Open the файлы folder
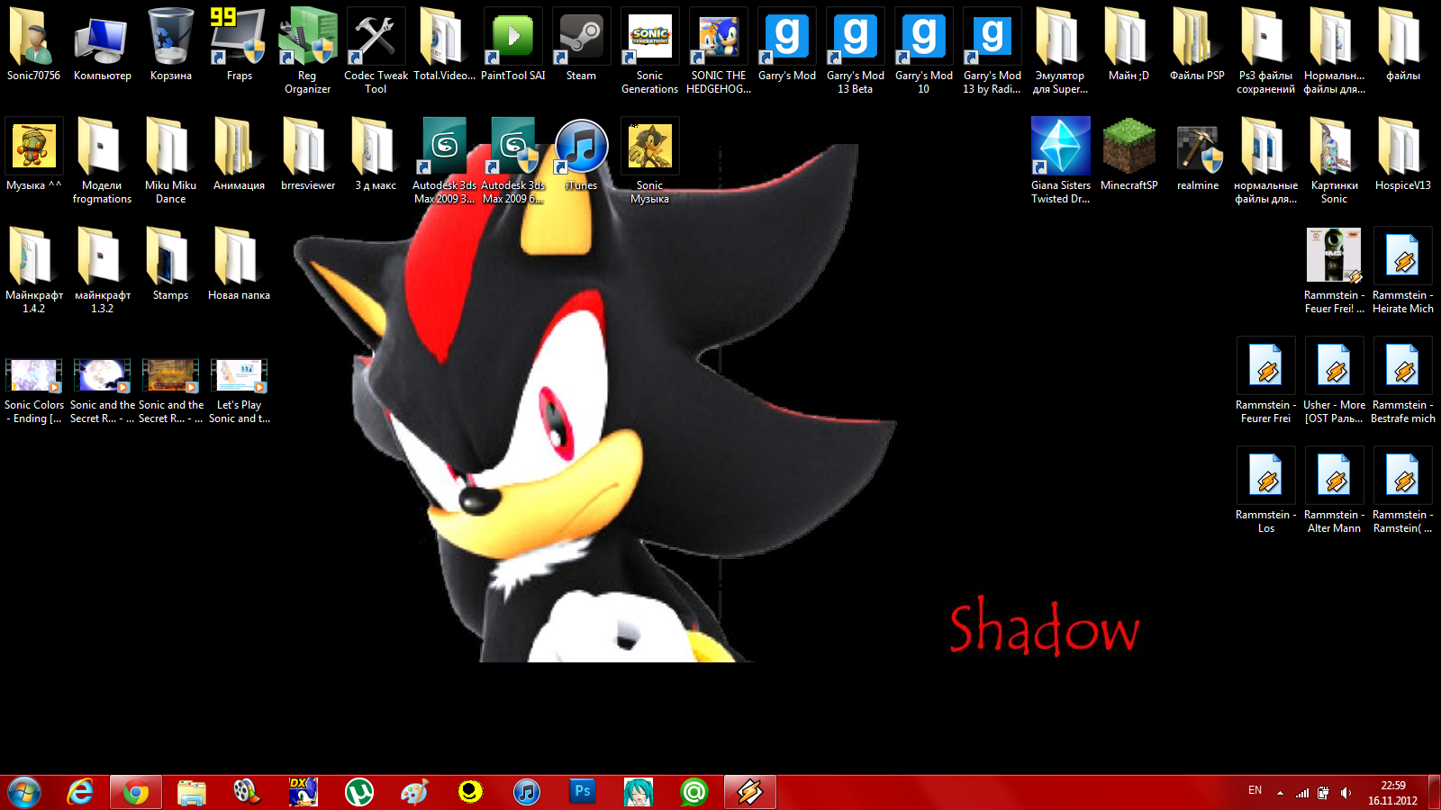This screenshot has height=810, width=1441. click(x=1402, y=45)
